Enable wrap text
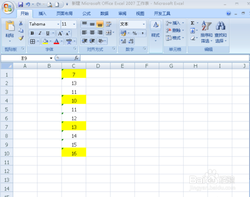The width and height of the screenshot is (250, 197). (x=108, y=24)
